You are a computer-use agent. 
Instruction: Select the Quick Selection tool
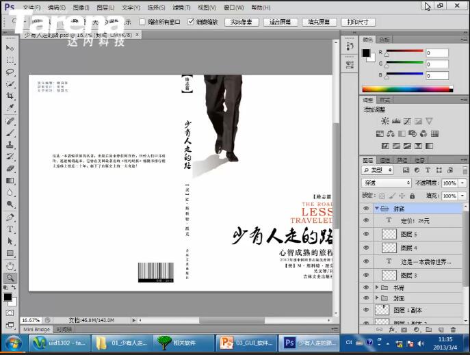(x=10, y=84)
